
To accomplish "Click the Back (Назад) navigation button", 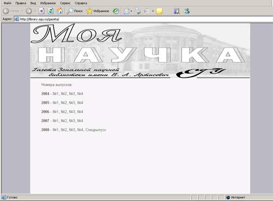I will (x=11, y=11).
